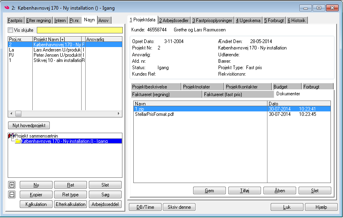343x218 pixels.
Task: Select the StellarPrisFormat.pdf document
Action: [232, 114]
